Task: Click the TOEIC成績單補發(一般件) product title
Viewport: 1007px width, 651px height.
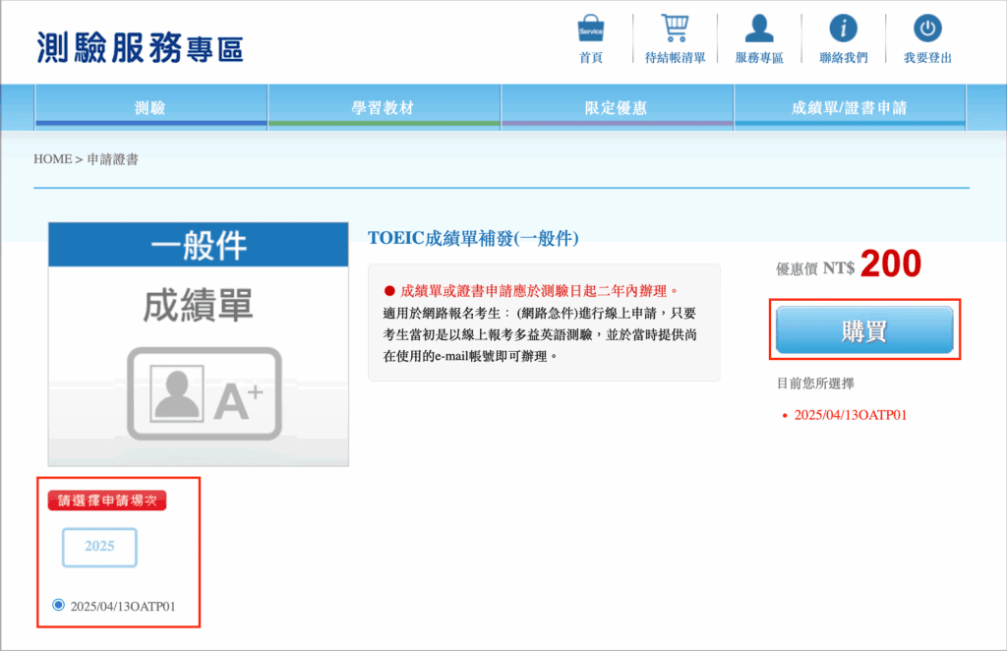Action: pyautogui.click(x=473, y=238)
